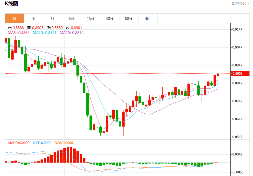This screenshot has height=176, width=253.
Task: Click the 0.8747 price axis label
Action: pyautogui.click(x=237, y=101)
